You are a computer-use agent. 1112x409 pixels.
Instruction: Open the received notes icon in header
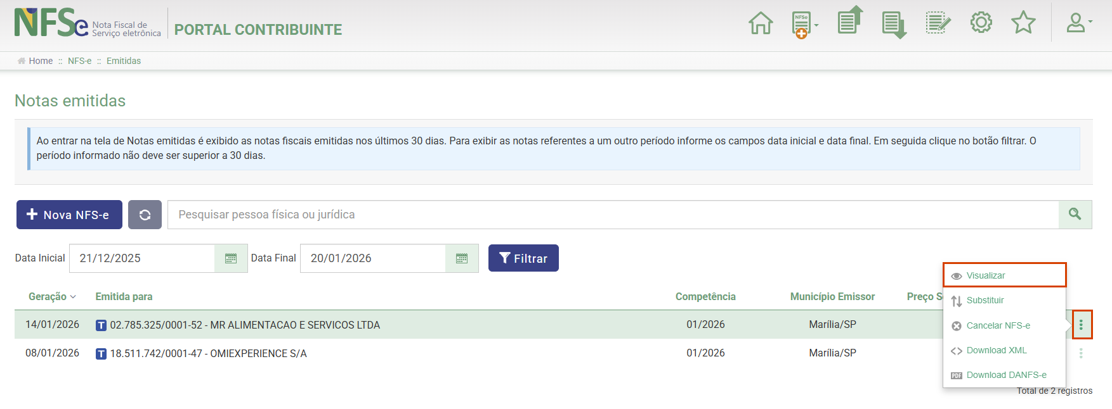click(894, 25)
